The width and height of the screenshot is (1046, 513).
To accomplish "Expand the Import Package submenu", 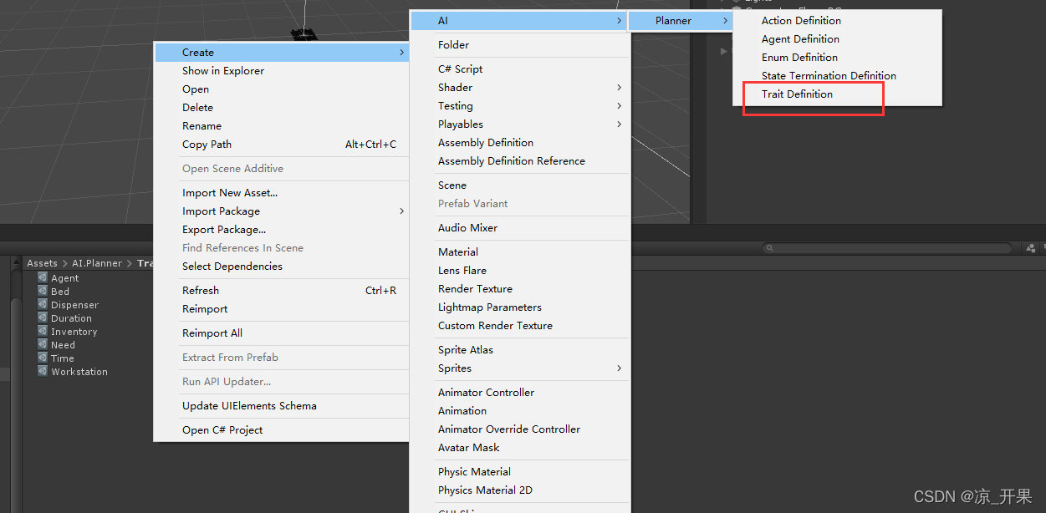I will coord(401,211).
